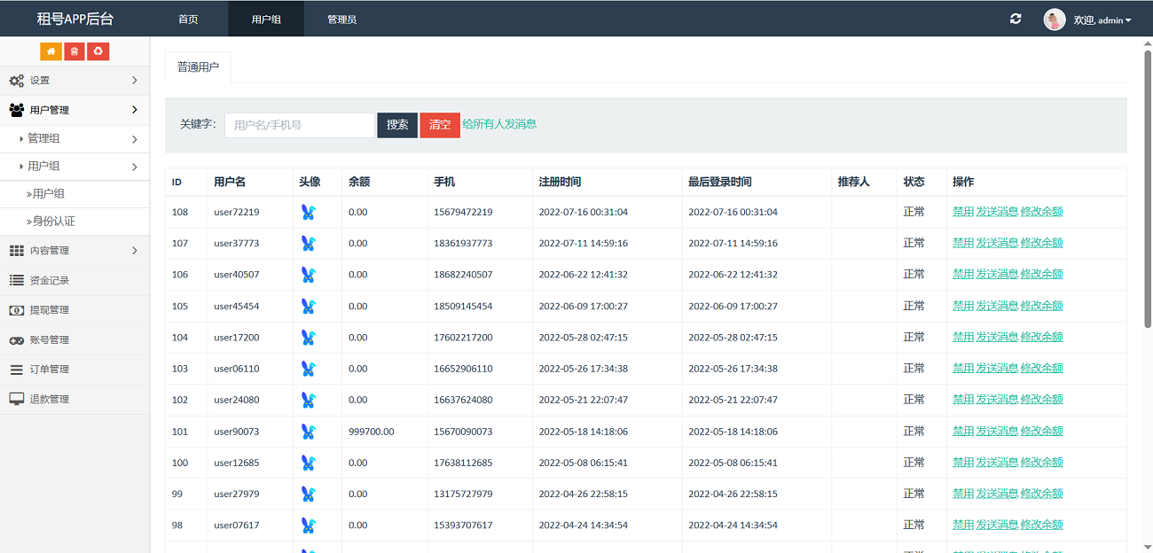Open 提现管理 in the sidebar
The image size is (1153, 553).
coord(53,311)
